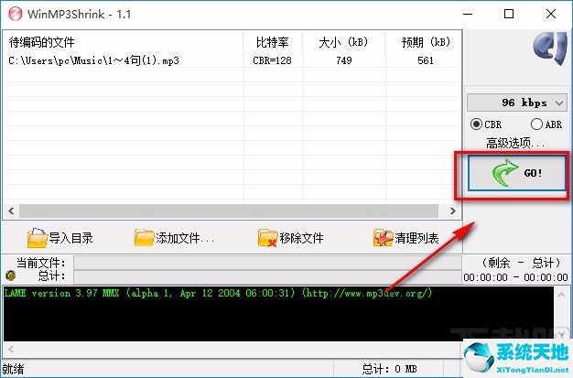Viewport: 573px width, 378px height.
Task: Click the CBR=128 bitrate cell
Action: pos(272,60)
